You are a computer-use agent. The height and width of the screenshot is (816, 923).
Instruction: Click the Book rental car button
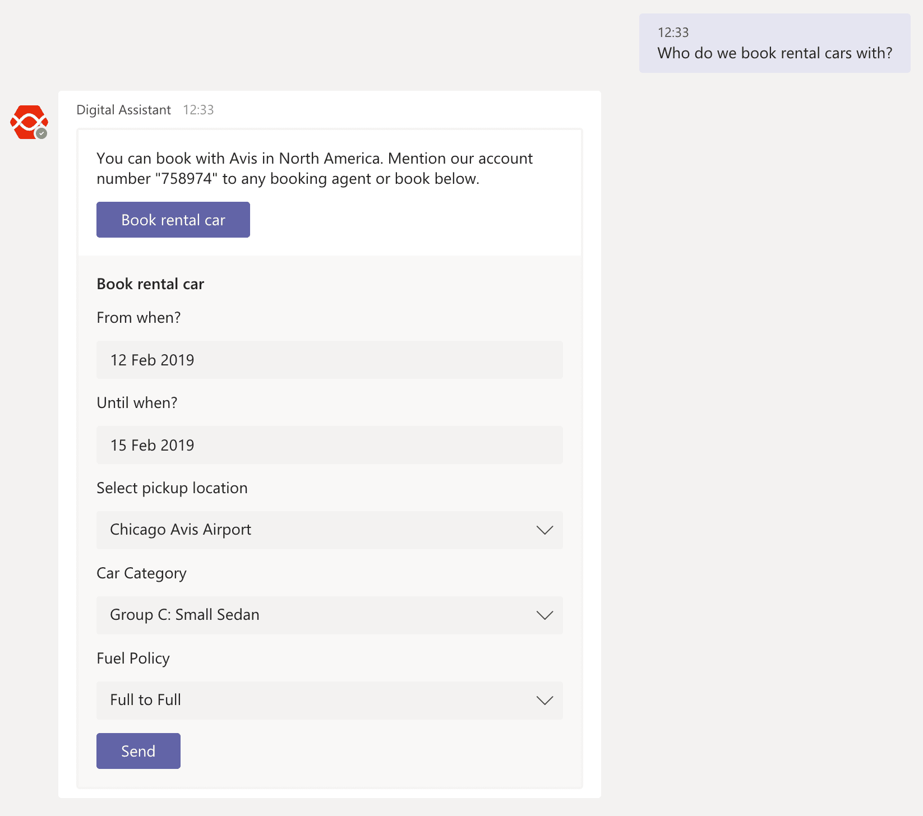pyautogui.click(x=173, y=220)
